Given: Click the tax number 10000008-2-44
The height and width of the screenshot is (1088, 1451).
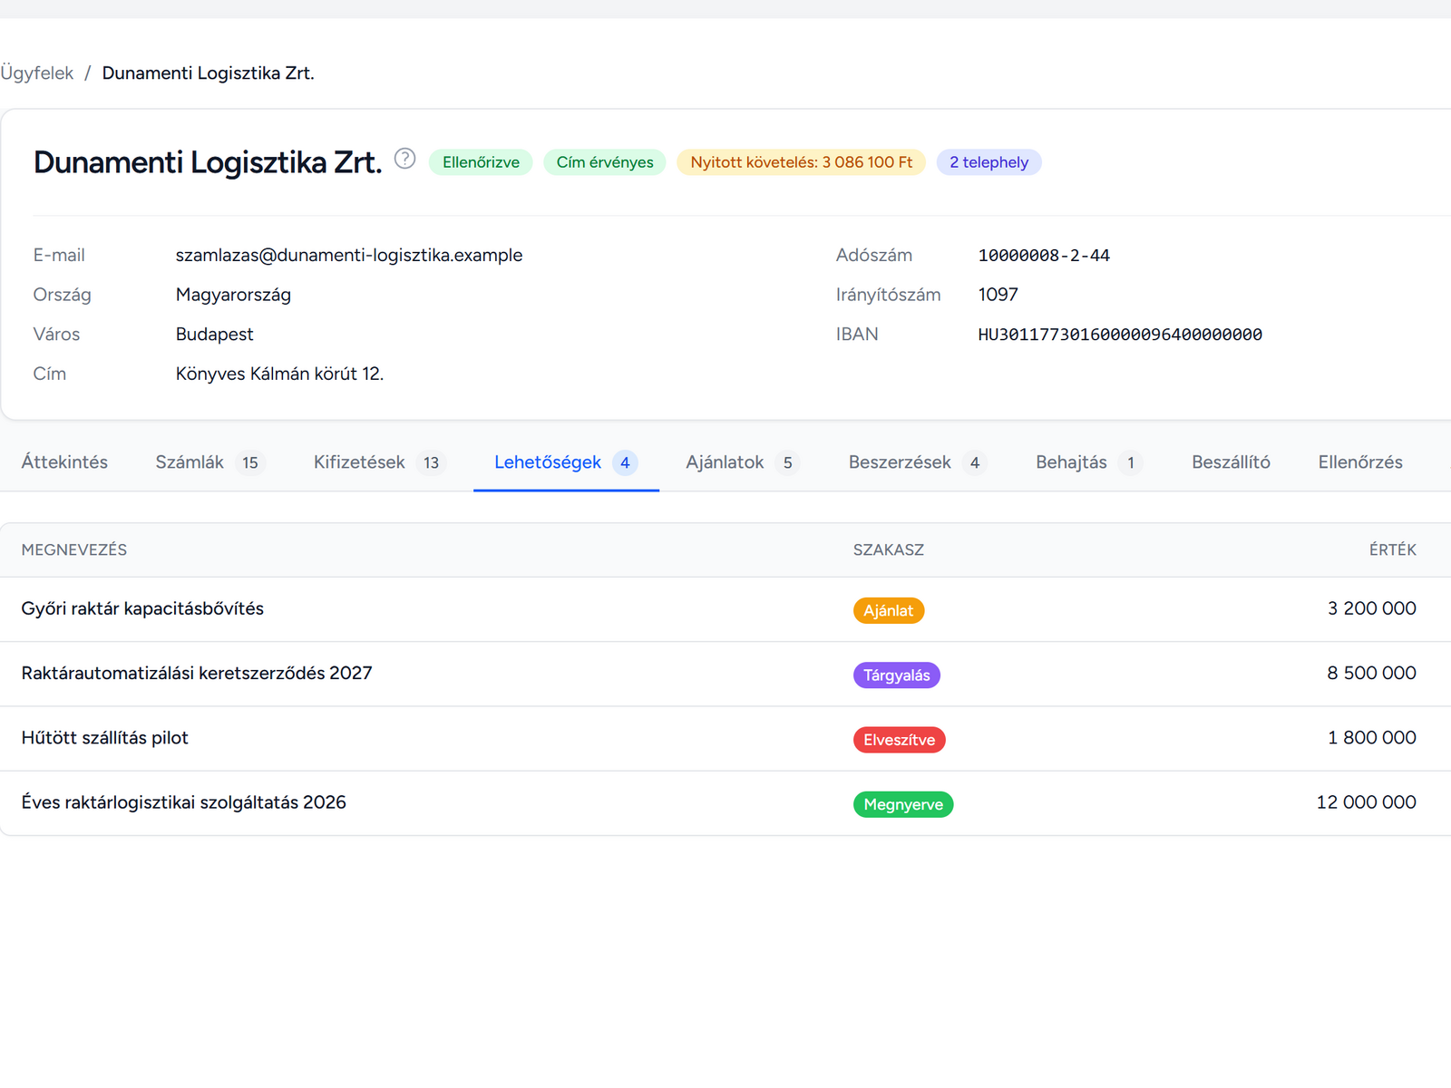Looking at the screenshot, I should (1044, 256).
